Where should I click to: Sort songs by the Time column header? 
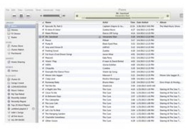(x=133, y=22)
